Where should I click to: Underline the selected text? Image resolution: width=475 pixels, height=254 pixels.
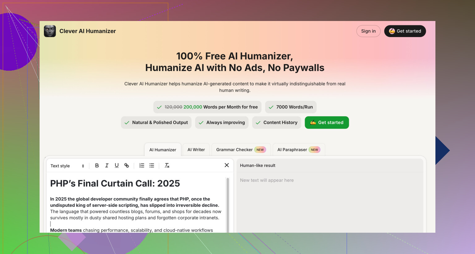(117, 165)
